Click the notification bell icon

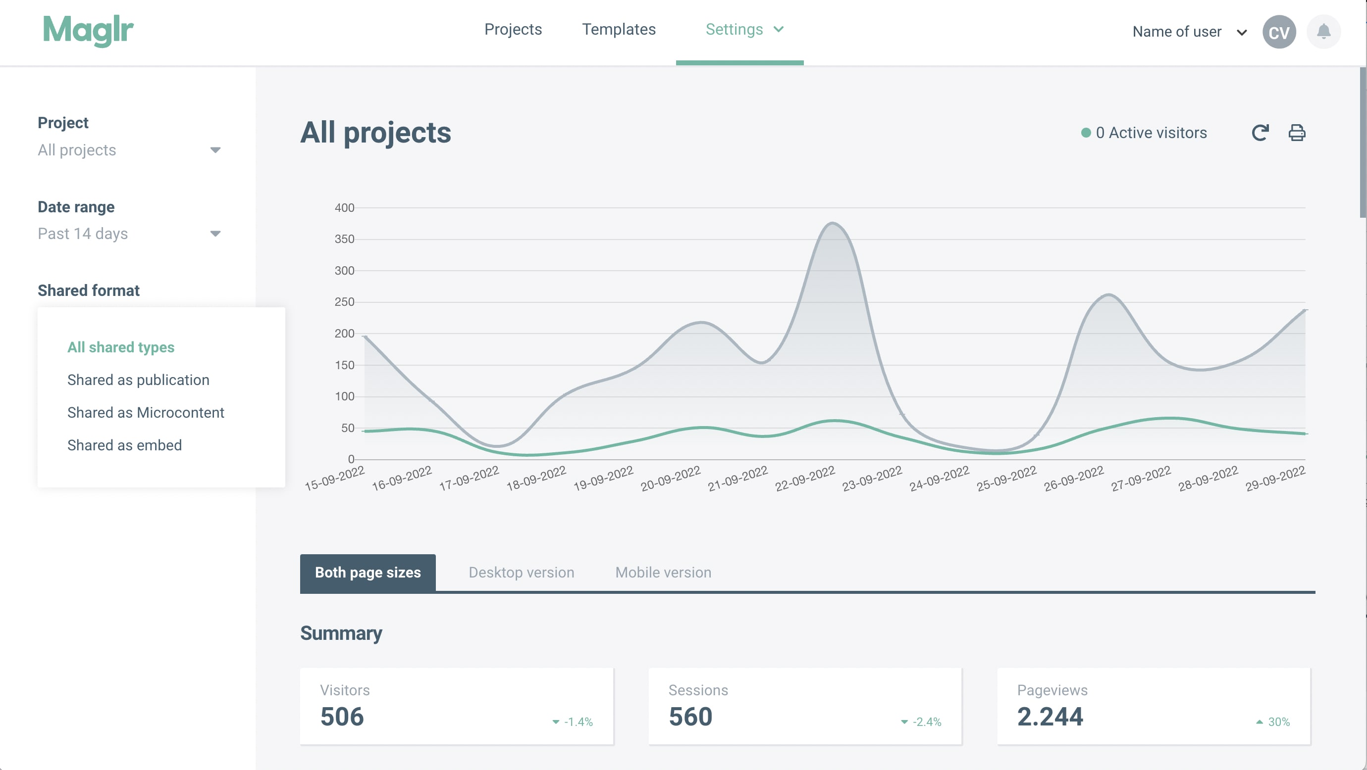1323,32
